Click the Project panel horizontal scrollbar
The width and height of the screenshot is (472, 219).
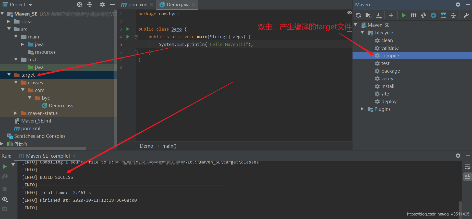point(43,148)
